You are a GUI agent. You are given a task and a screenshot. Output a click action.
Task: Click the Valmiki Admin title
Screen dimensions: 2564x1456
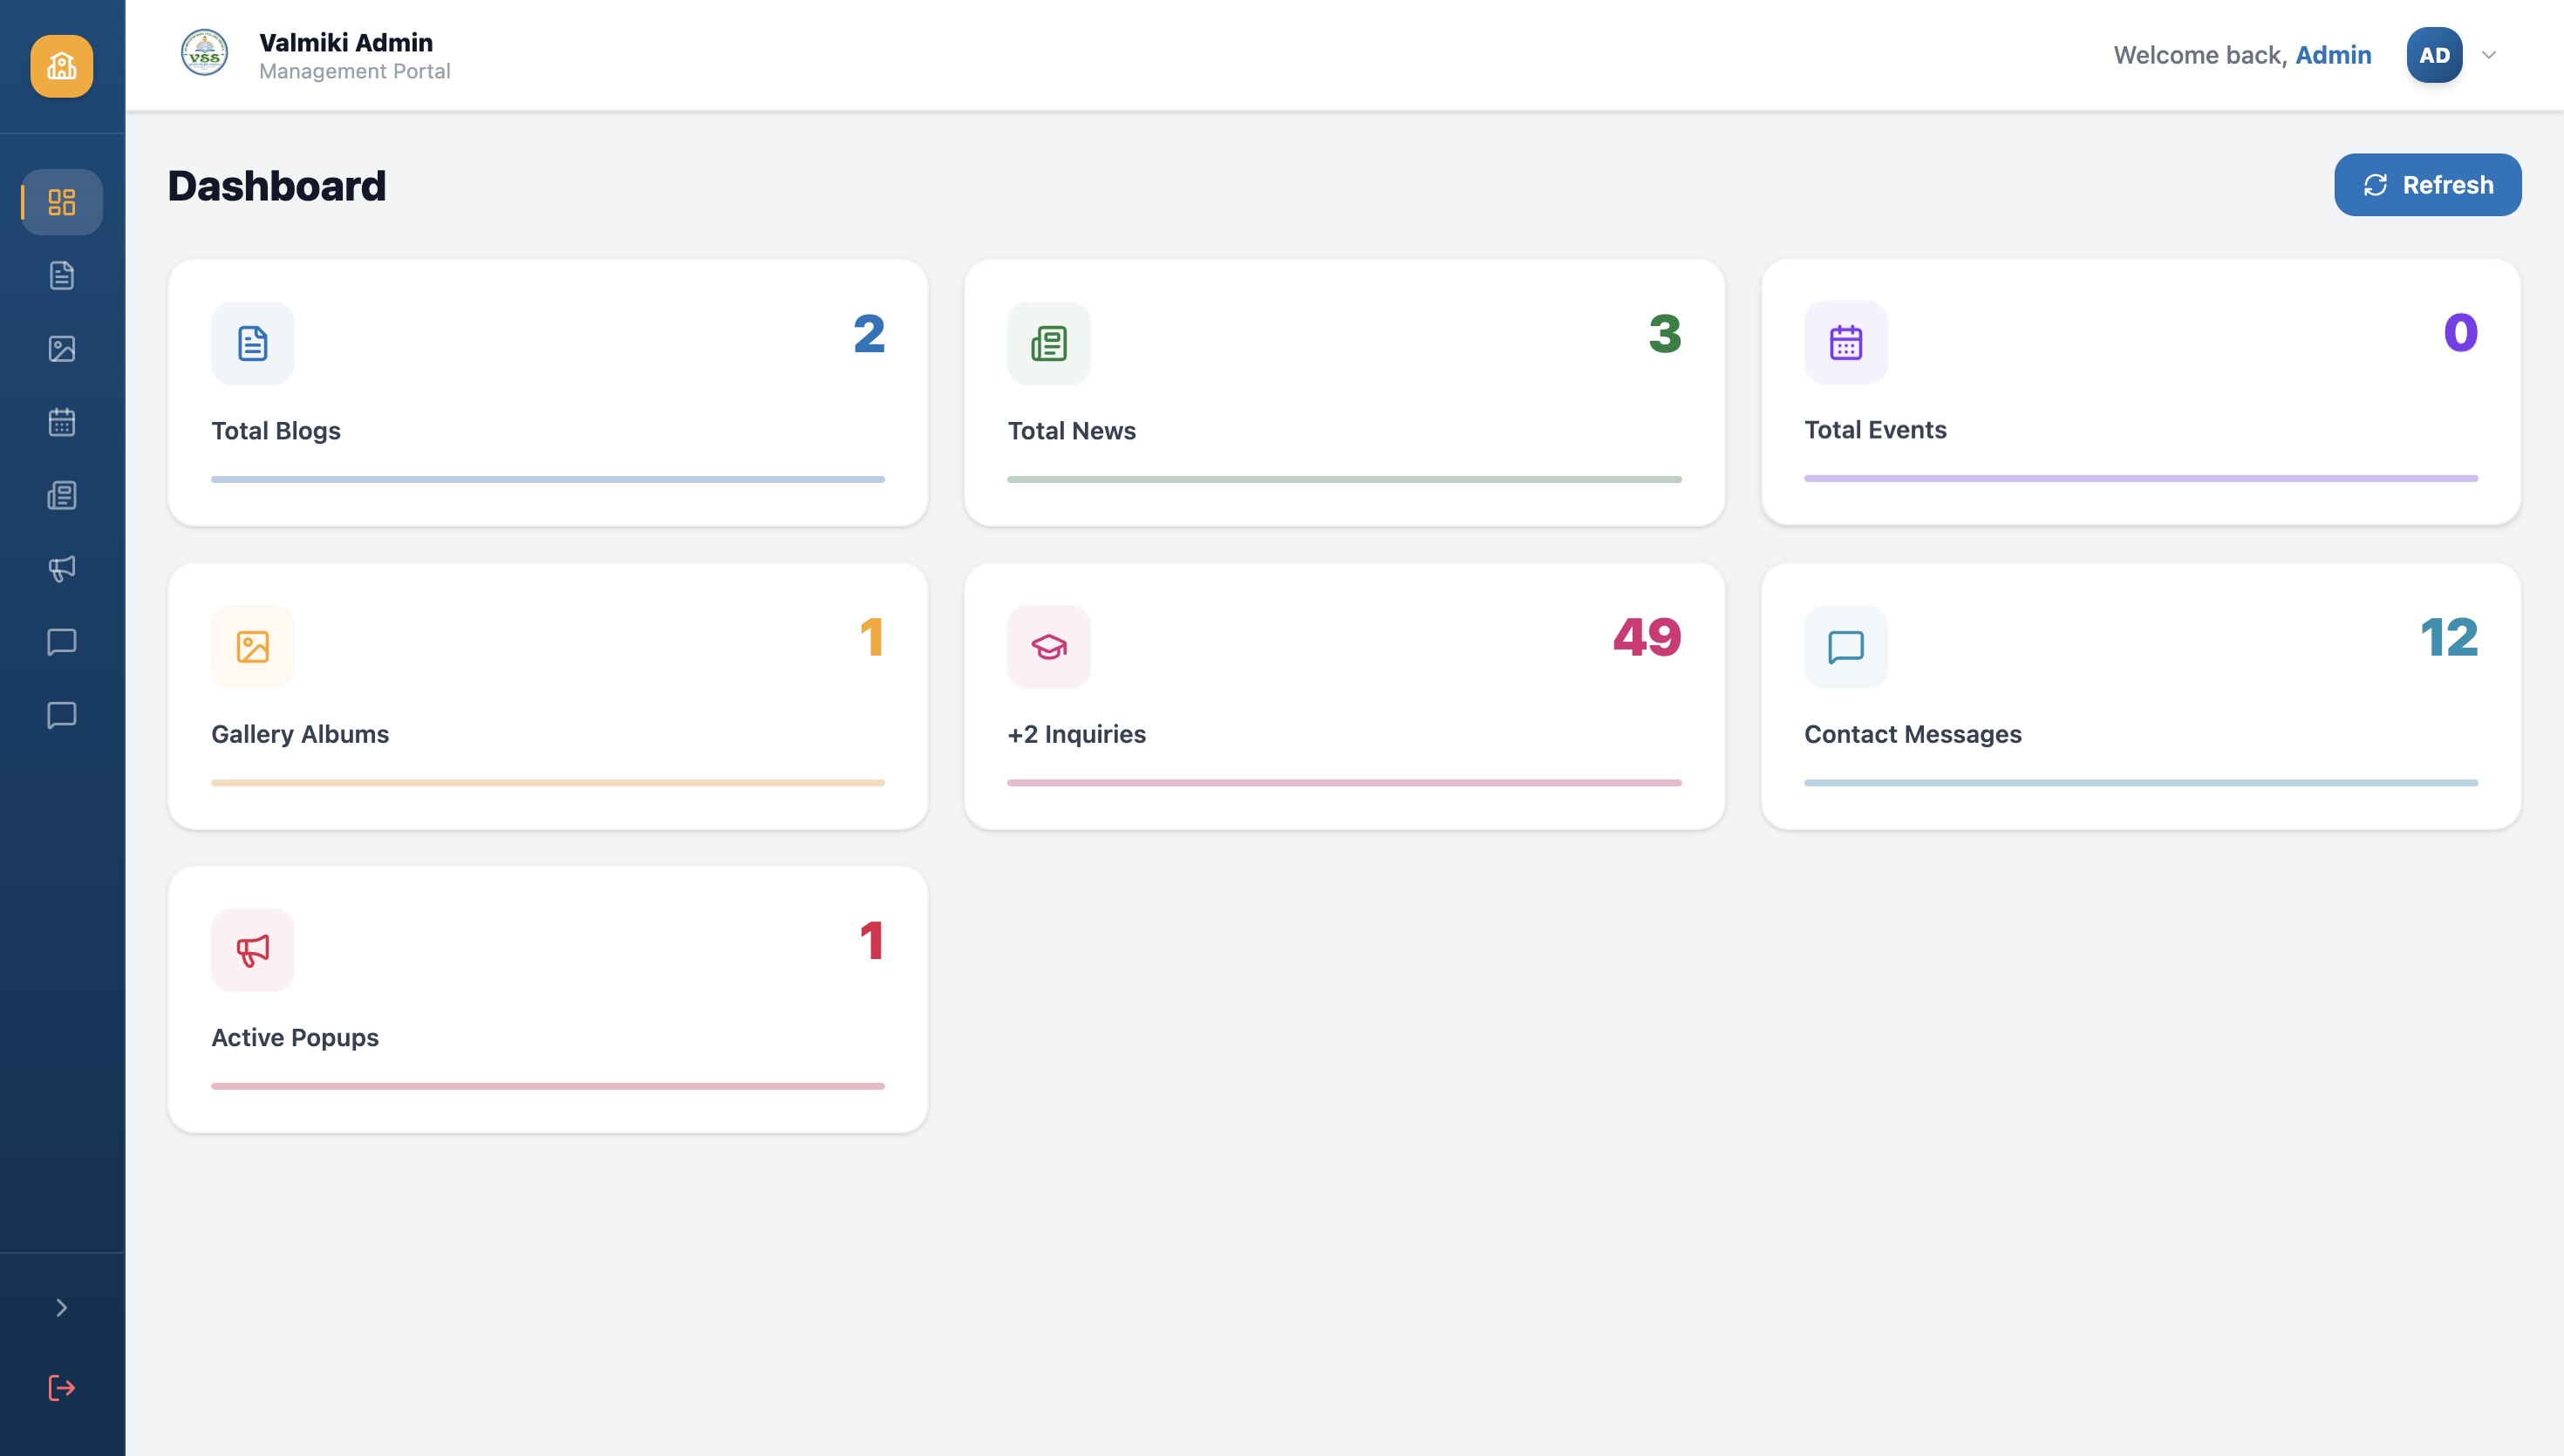pos(346,42)
